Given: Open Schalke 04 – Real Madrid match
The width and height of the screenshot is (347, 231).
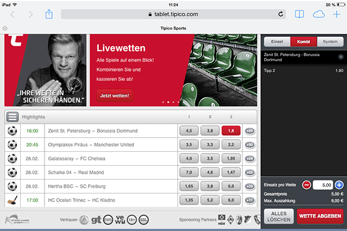Looking at the screenshot, I should tap(76, 173).
